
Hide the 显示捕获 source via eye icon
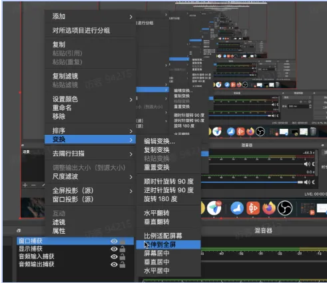coord(114,249)
